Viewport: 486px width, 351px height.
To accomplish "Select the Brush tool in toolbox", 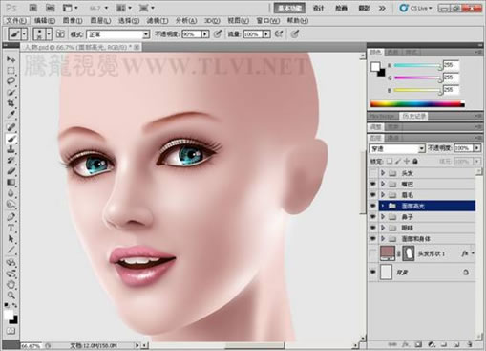I will (11, 139).
